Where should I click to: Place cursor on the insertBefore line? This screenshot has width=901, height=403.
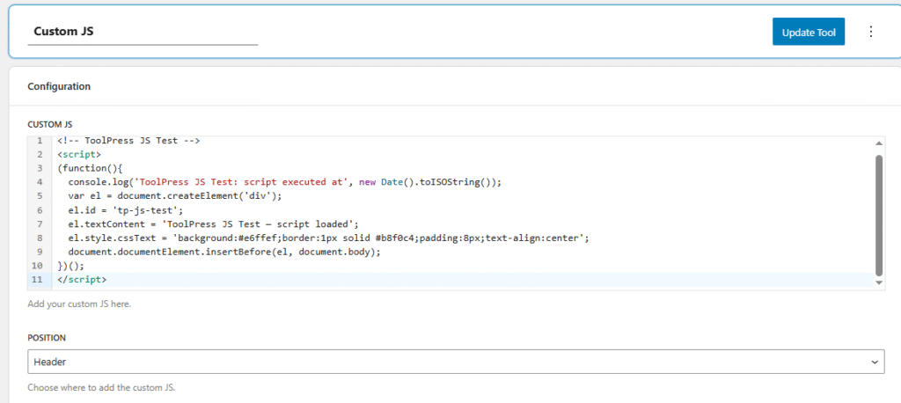pyautogui.click(x=224, y=252)
